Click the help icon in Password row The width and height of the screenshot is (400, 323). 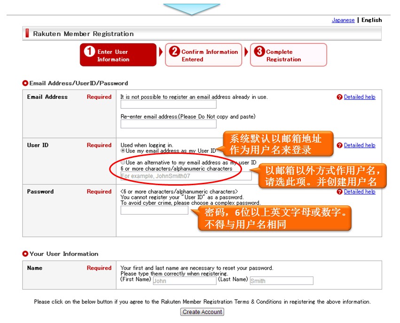tap(339, 192)
